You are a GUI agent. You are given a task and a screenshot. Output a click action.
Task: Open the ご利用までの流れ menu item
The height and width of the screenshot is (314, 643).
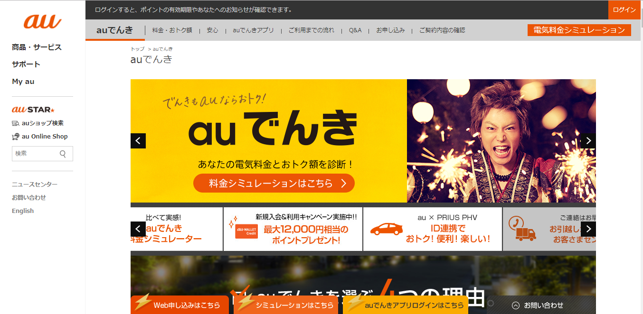coord(311,30)
